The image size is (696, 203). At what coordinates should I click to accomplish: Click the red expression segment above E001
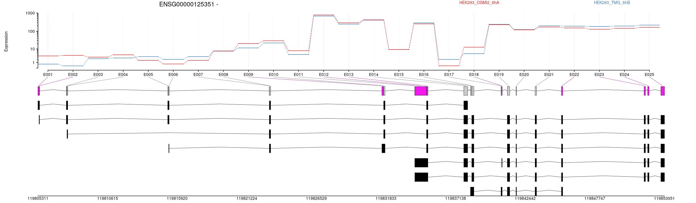pos(48,56)
